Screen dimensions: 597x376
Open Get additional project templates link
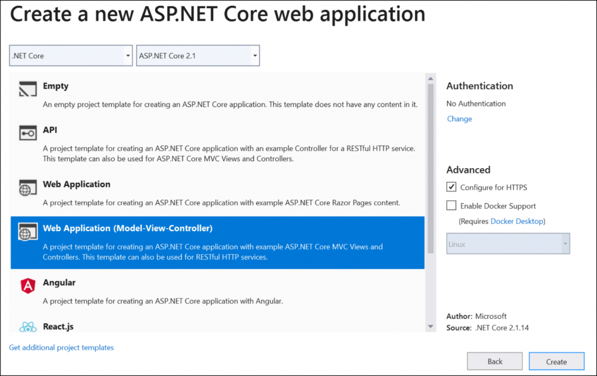pyautogui.click(x=61, y=347)
